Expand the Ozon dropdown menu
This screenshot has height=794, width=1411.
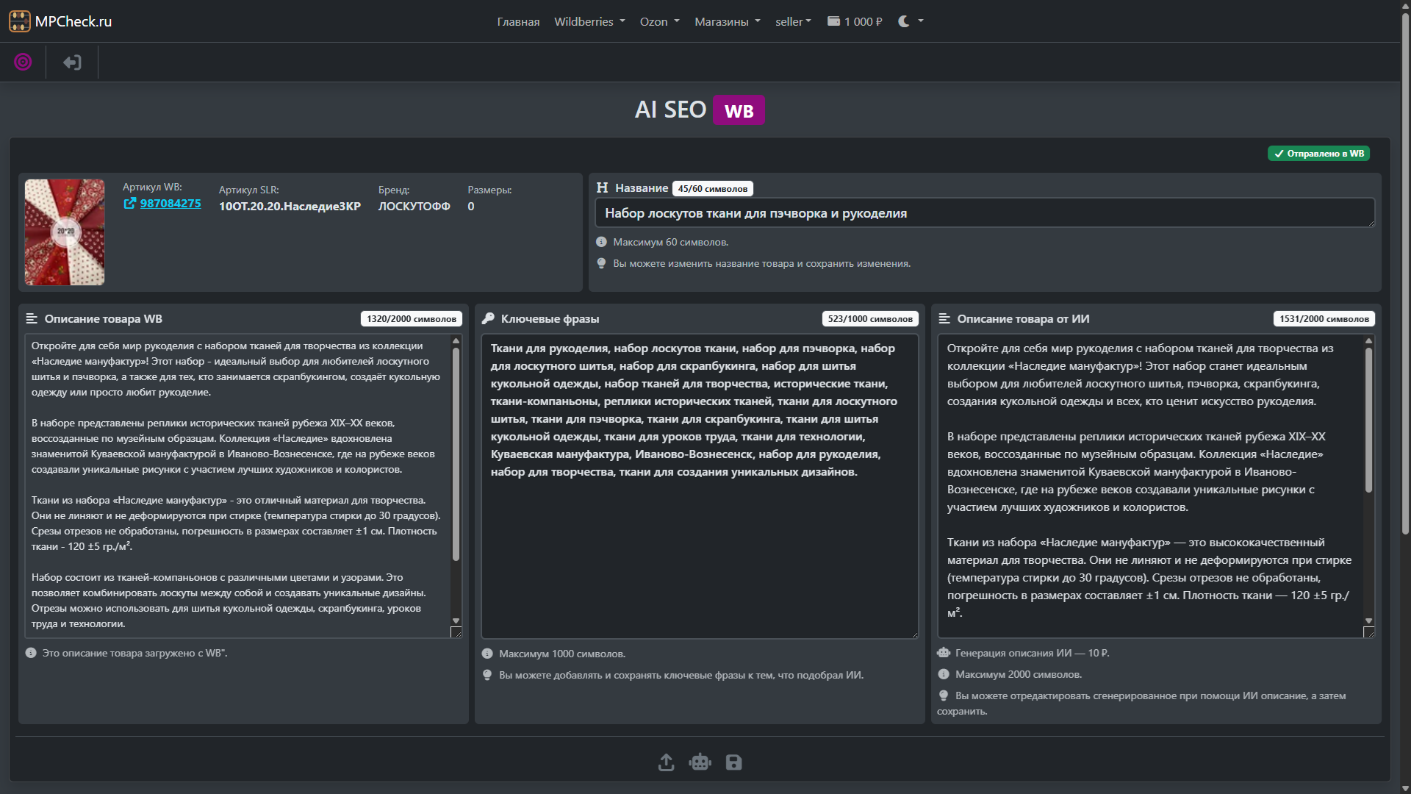(659, 21)
